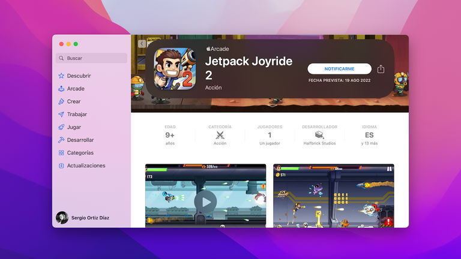Go to Arcade in the sidebar
461x259 pixels.
pyautogui.click(x=76, y=89)
